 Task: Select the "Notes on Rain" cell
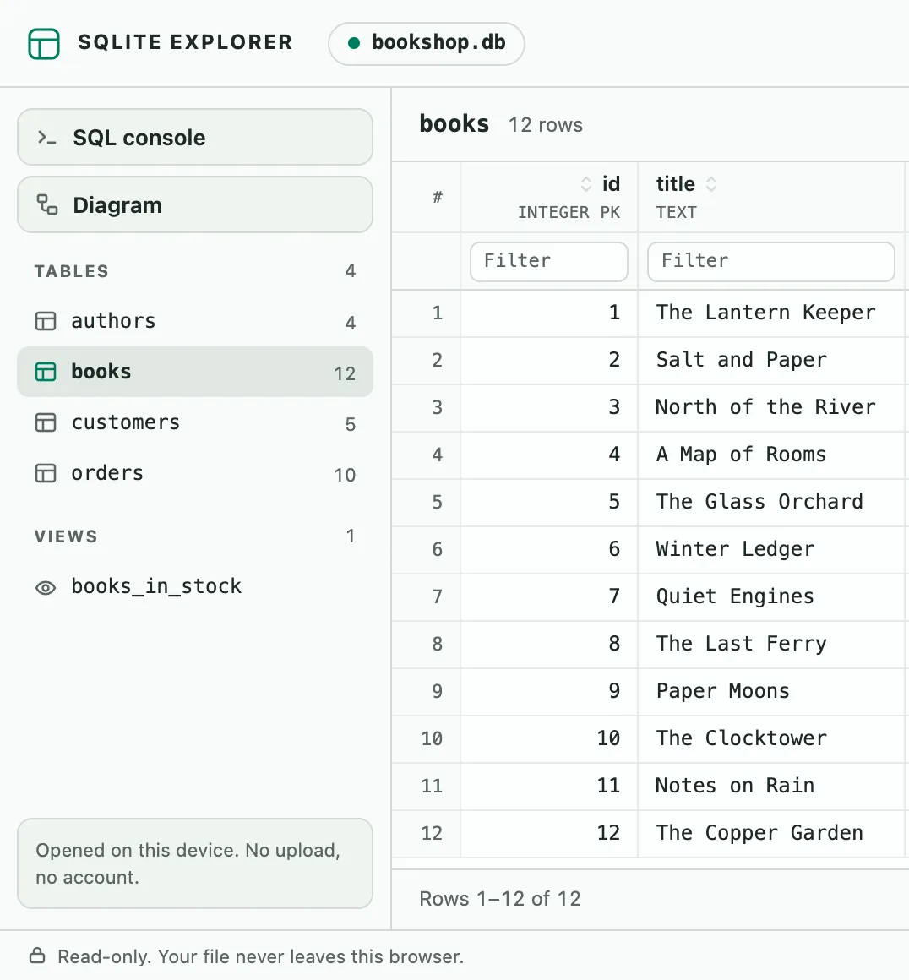[x=773, y=787]
